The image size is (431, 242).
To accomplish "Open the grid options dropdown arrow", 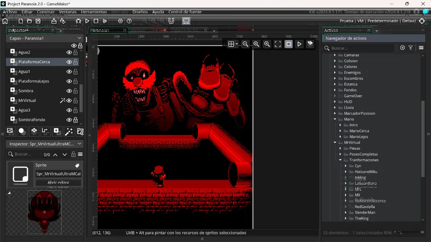I will 237,44.
